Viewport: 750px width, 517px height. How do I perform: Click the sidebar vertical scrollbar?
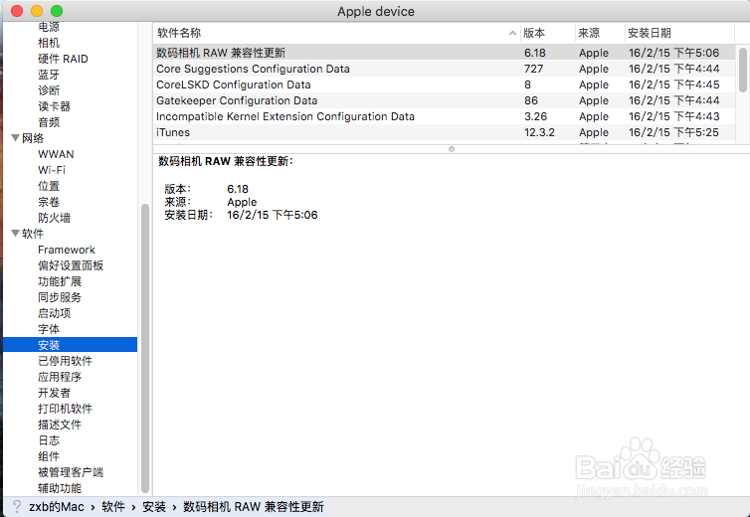[145, 349]
